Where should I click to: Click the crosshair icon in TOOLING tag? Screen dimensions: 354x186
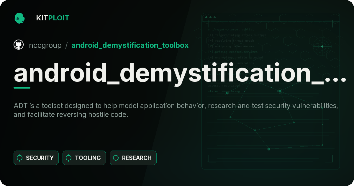pyautogui.click(x=69, y=158)
